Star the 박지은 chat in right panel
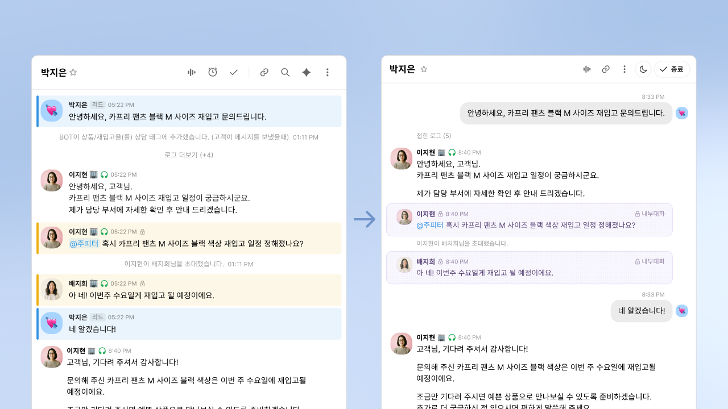 (424, 69)
